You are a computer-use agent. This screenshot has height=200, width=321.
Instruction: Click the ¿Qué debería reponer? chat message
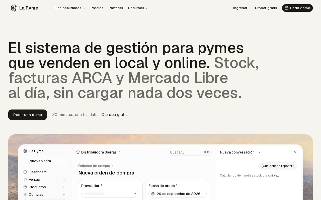coord(278,166)
